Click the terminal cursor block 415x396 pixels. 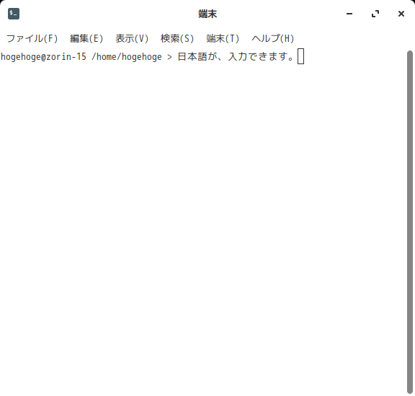pos(300,56)
